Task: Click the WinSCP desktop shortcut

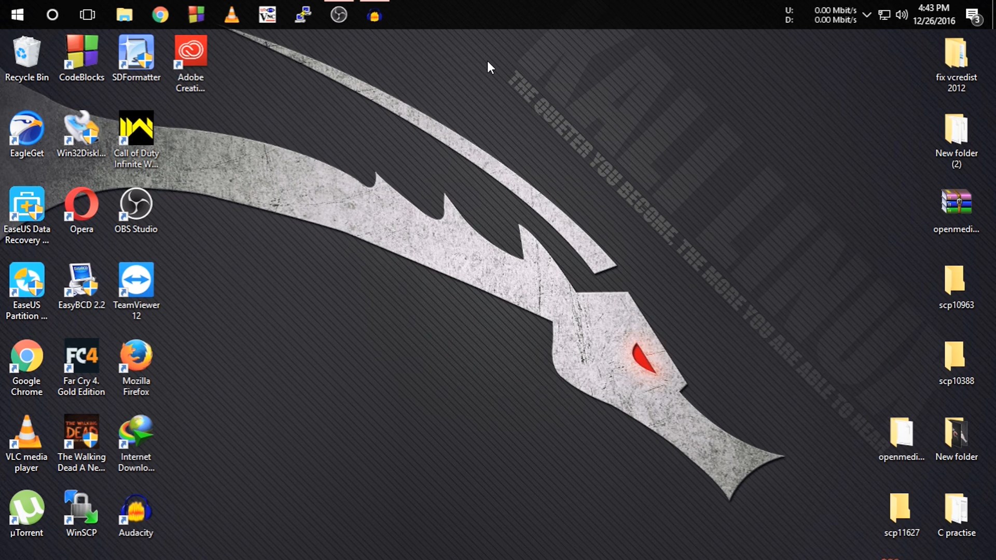Action: pyautogui.click(x=81, y=514)
